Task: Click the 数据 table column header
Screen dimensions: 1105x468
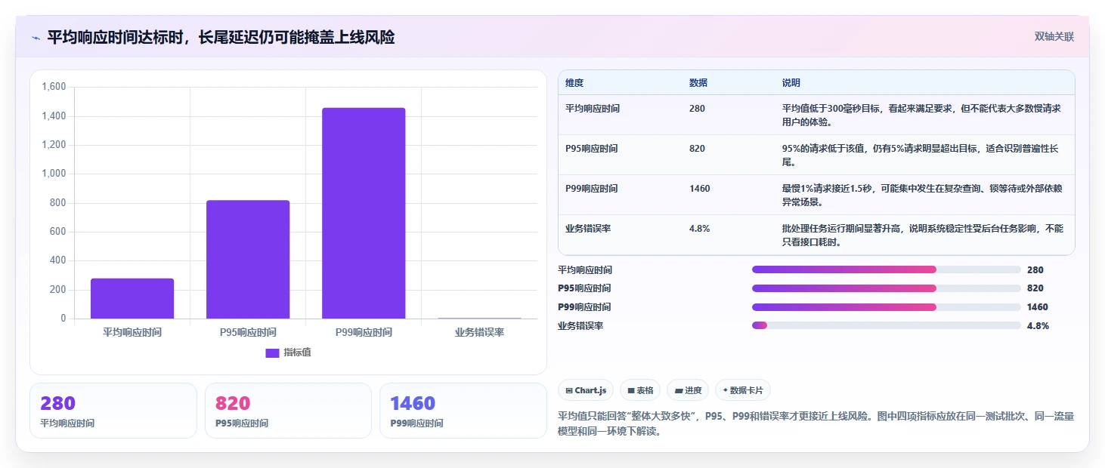Action: point(698,83)
